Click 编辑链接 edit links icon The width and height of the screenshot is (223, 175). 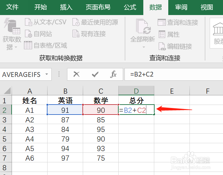coord(162,46)
